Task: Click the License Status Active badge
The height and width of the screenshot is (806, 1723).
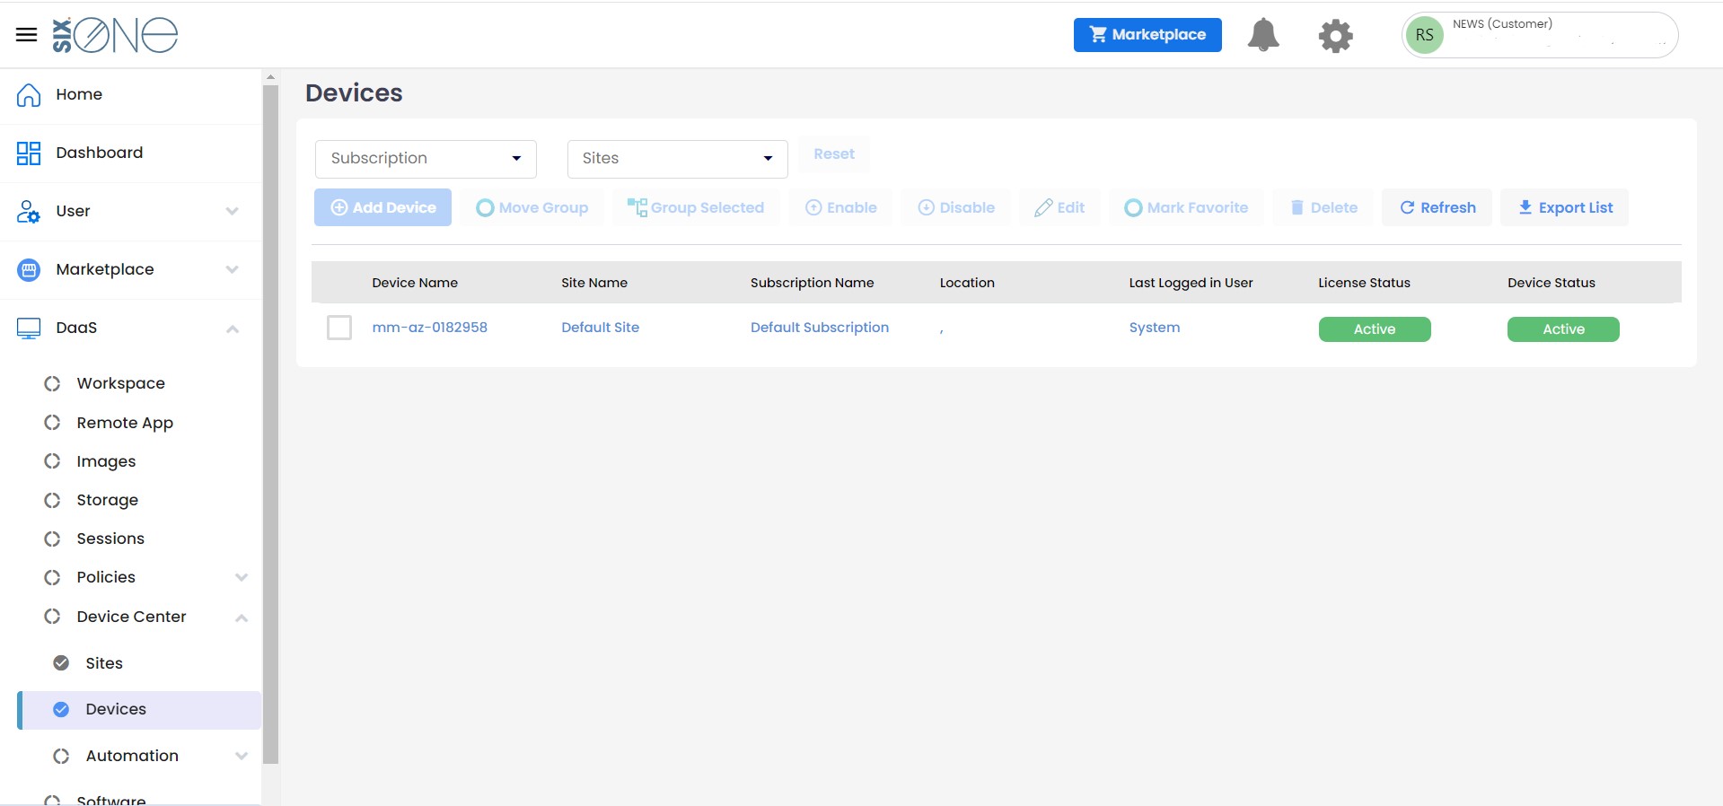Action: click(x=1375, y=329)
